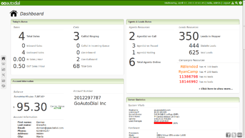This screenshot has width=245, height=138.
Task: Click the GoAutoDial logo
Action: point(10,3)
